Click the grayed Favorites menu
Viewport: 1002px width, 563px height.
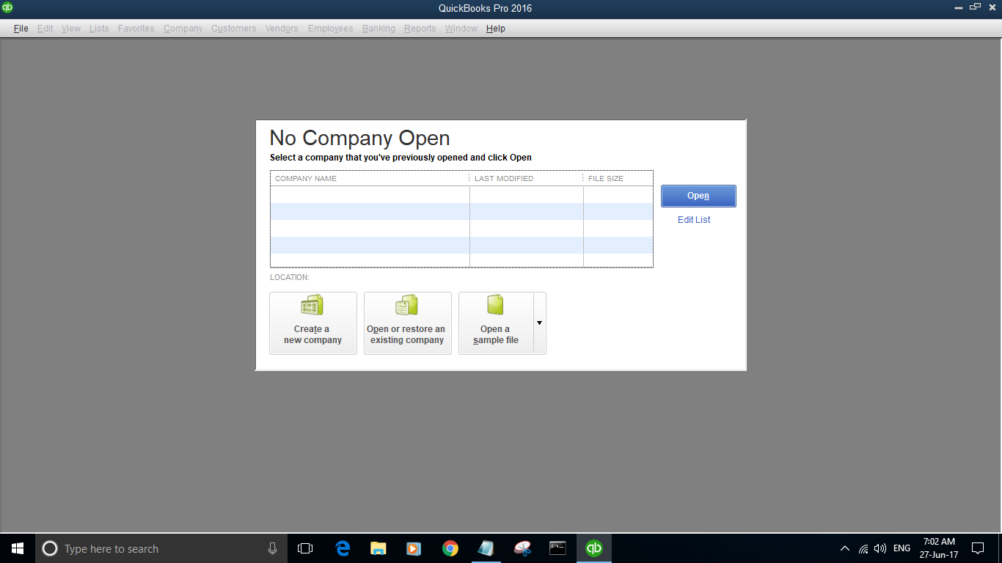136,29
